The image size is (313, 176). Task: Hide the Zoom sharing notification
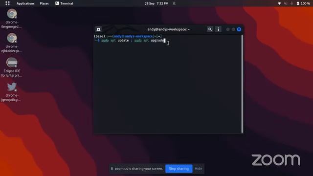(x=198, y=169)
